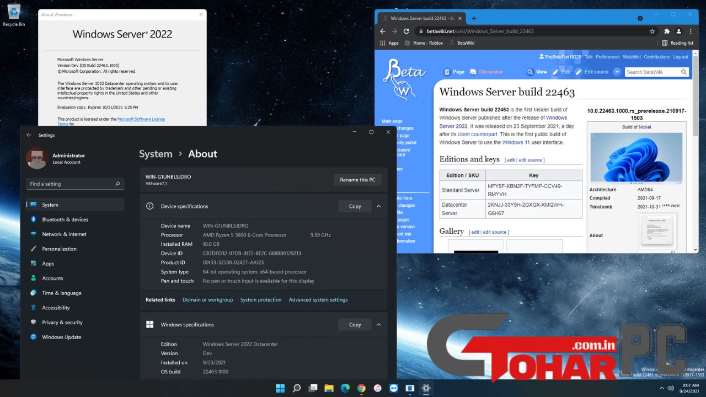Open Chrome Reading list
This screenshot has width=706, height=397.
(678, 43)
